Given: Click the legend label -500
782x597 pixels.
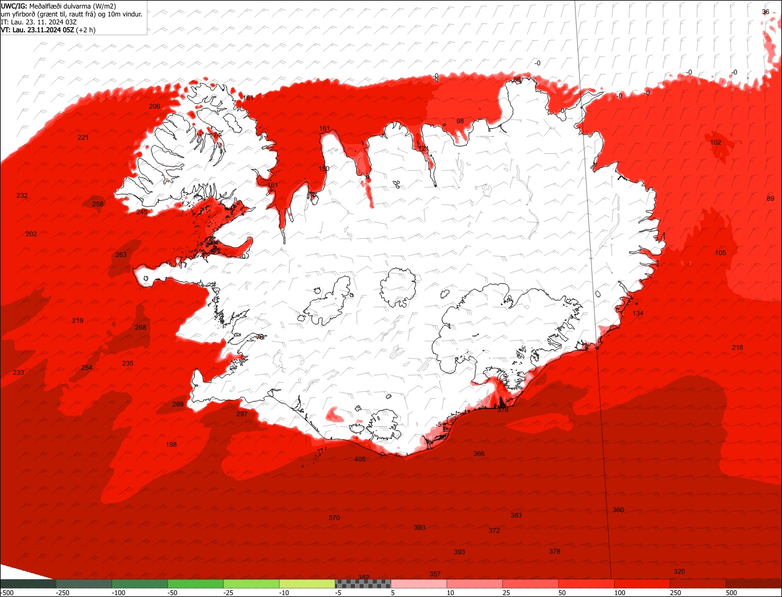Looking at the screenshot, I should 7,592.
